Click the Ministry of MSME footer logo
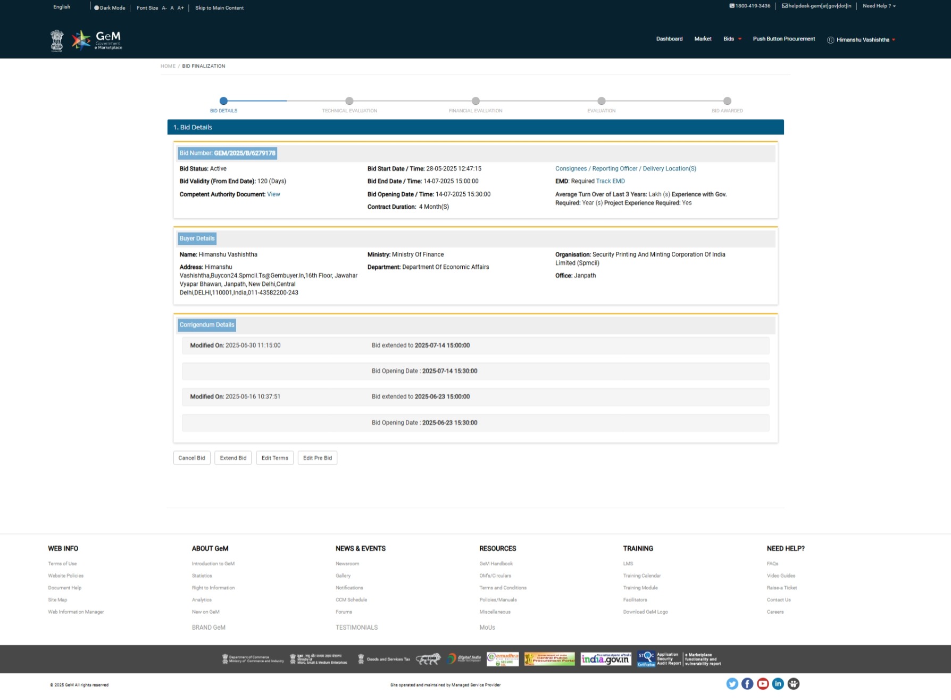The height and width of the screenshot is (700, 951). [318, 659]
